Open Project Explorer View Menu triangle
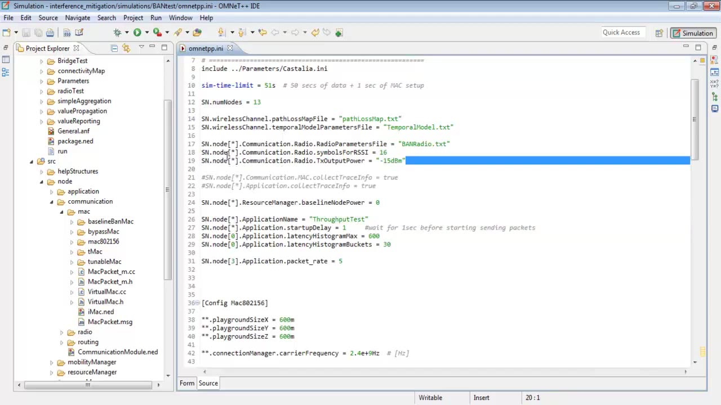This screenshot has width=721, height=405. (141, 47)
